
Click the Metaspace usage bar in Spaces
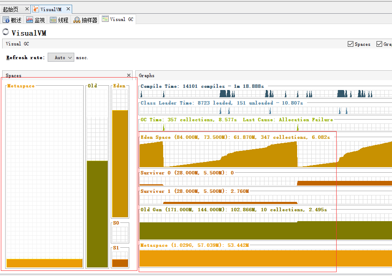coord(45,263)
